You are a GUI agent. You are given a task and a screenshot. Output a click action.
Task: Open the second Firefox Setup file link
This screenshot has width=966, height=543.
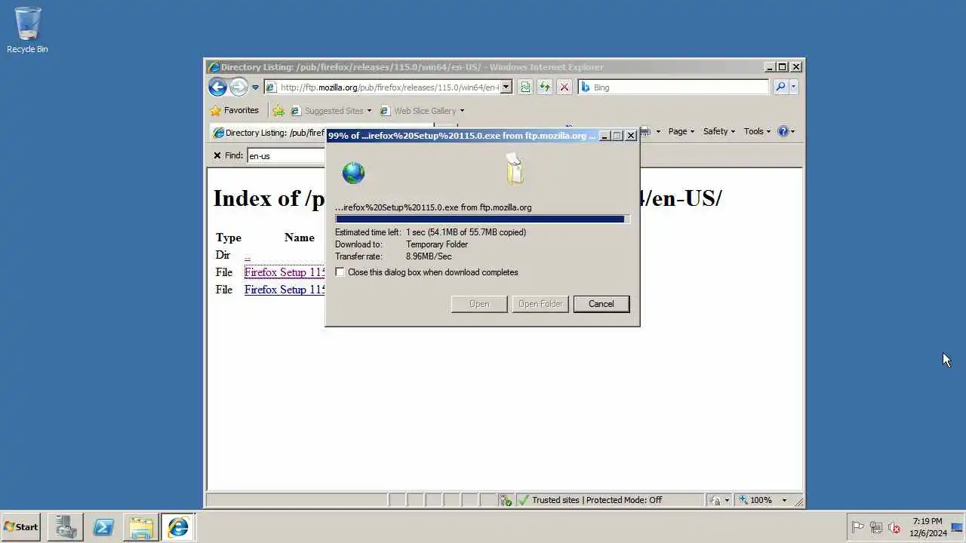tap(285, 290)
